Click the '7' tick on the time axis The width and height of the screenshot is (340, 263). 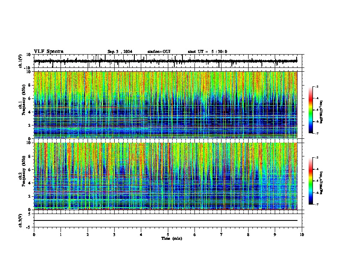[222, 235]
